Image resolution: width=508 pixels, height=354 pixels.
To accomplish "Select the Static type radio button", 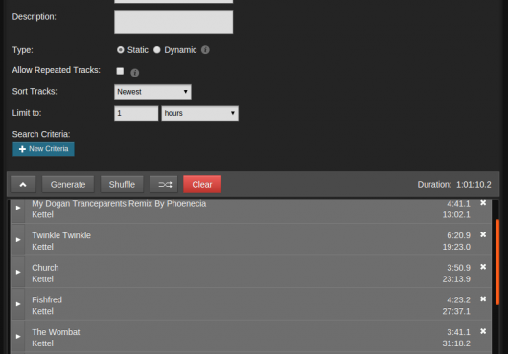I will click(121, 50).
